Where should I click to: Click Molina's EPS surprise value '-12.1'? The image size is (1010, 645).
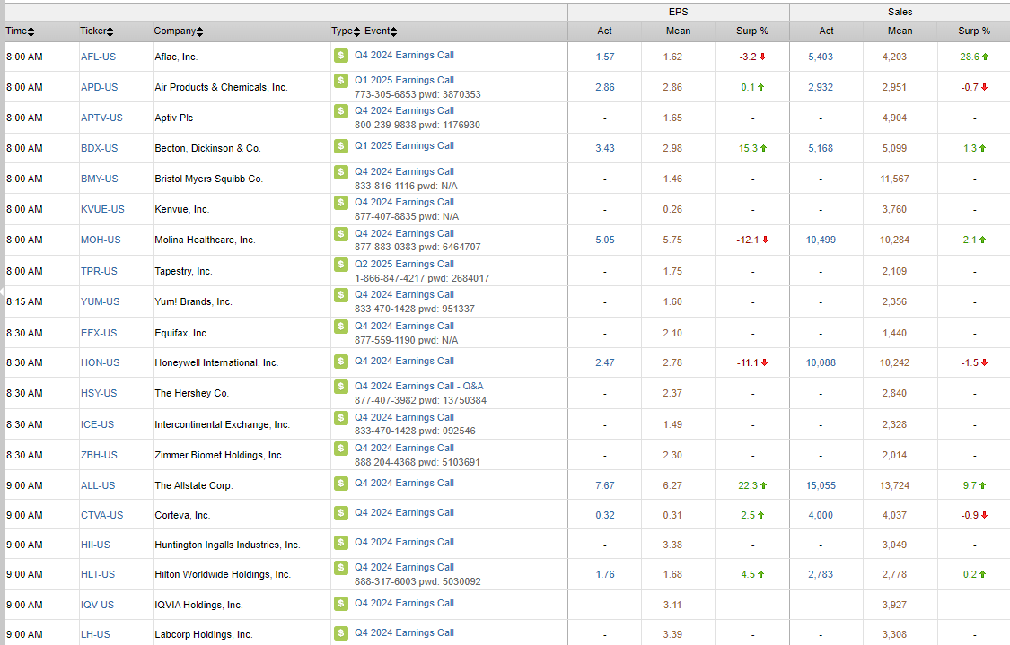(x=748, y=240)
